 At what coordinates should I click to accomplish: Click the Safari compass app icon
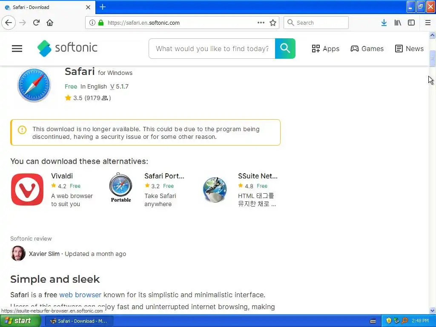point(34,85)
